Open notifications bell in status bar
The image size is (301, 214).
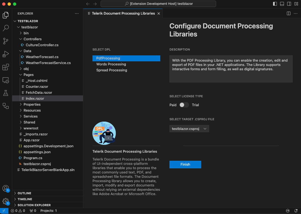296,211
